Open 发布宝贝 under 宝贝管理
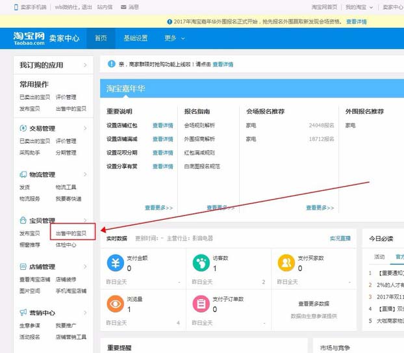 tap(30, 233)
